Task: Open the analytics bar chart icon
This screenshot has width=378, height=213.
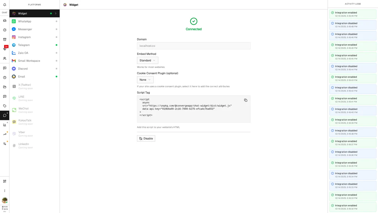Action: (4, 125)
